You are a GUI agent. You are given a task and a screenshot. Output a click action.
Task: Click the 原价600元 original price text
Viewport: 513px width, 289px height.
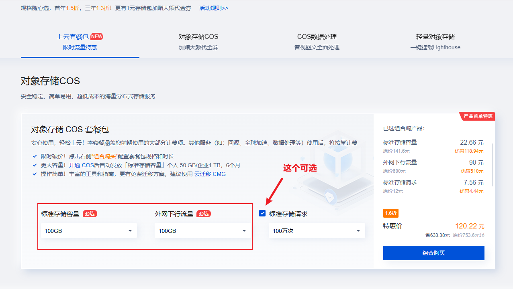pos(394,171)
